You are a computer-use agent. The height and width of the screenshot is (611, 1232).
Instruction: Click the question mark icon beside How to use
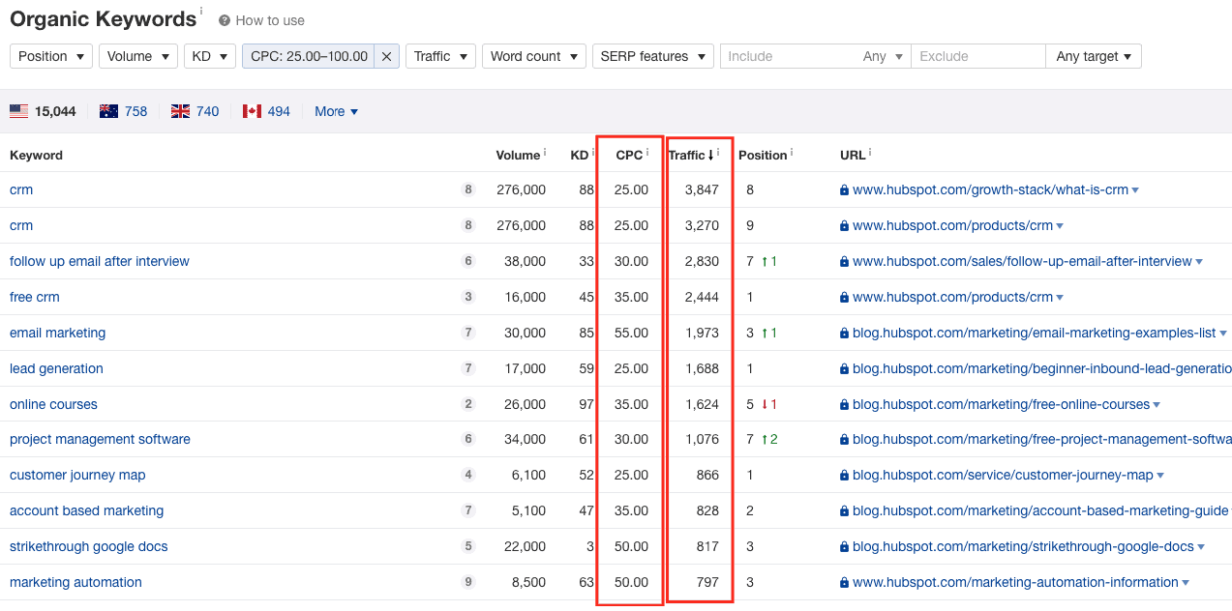coord(225,20)
